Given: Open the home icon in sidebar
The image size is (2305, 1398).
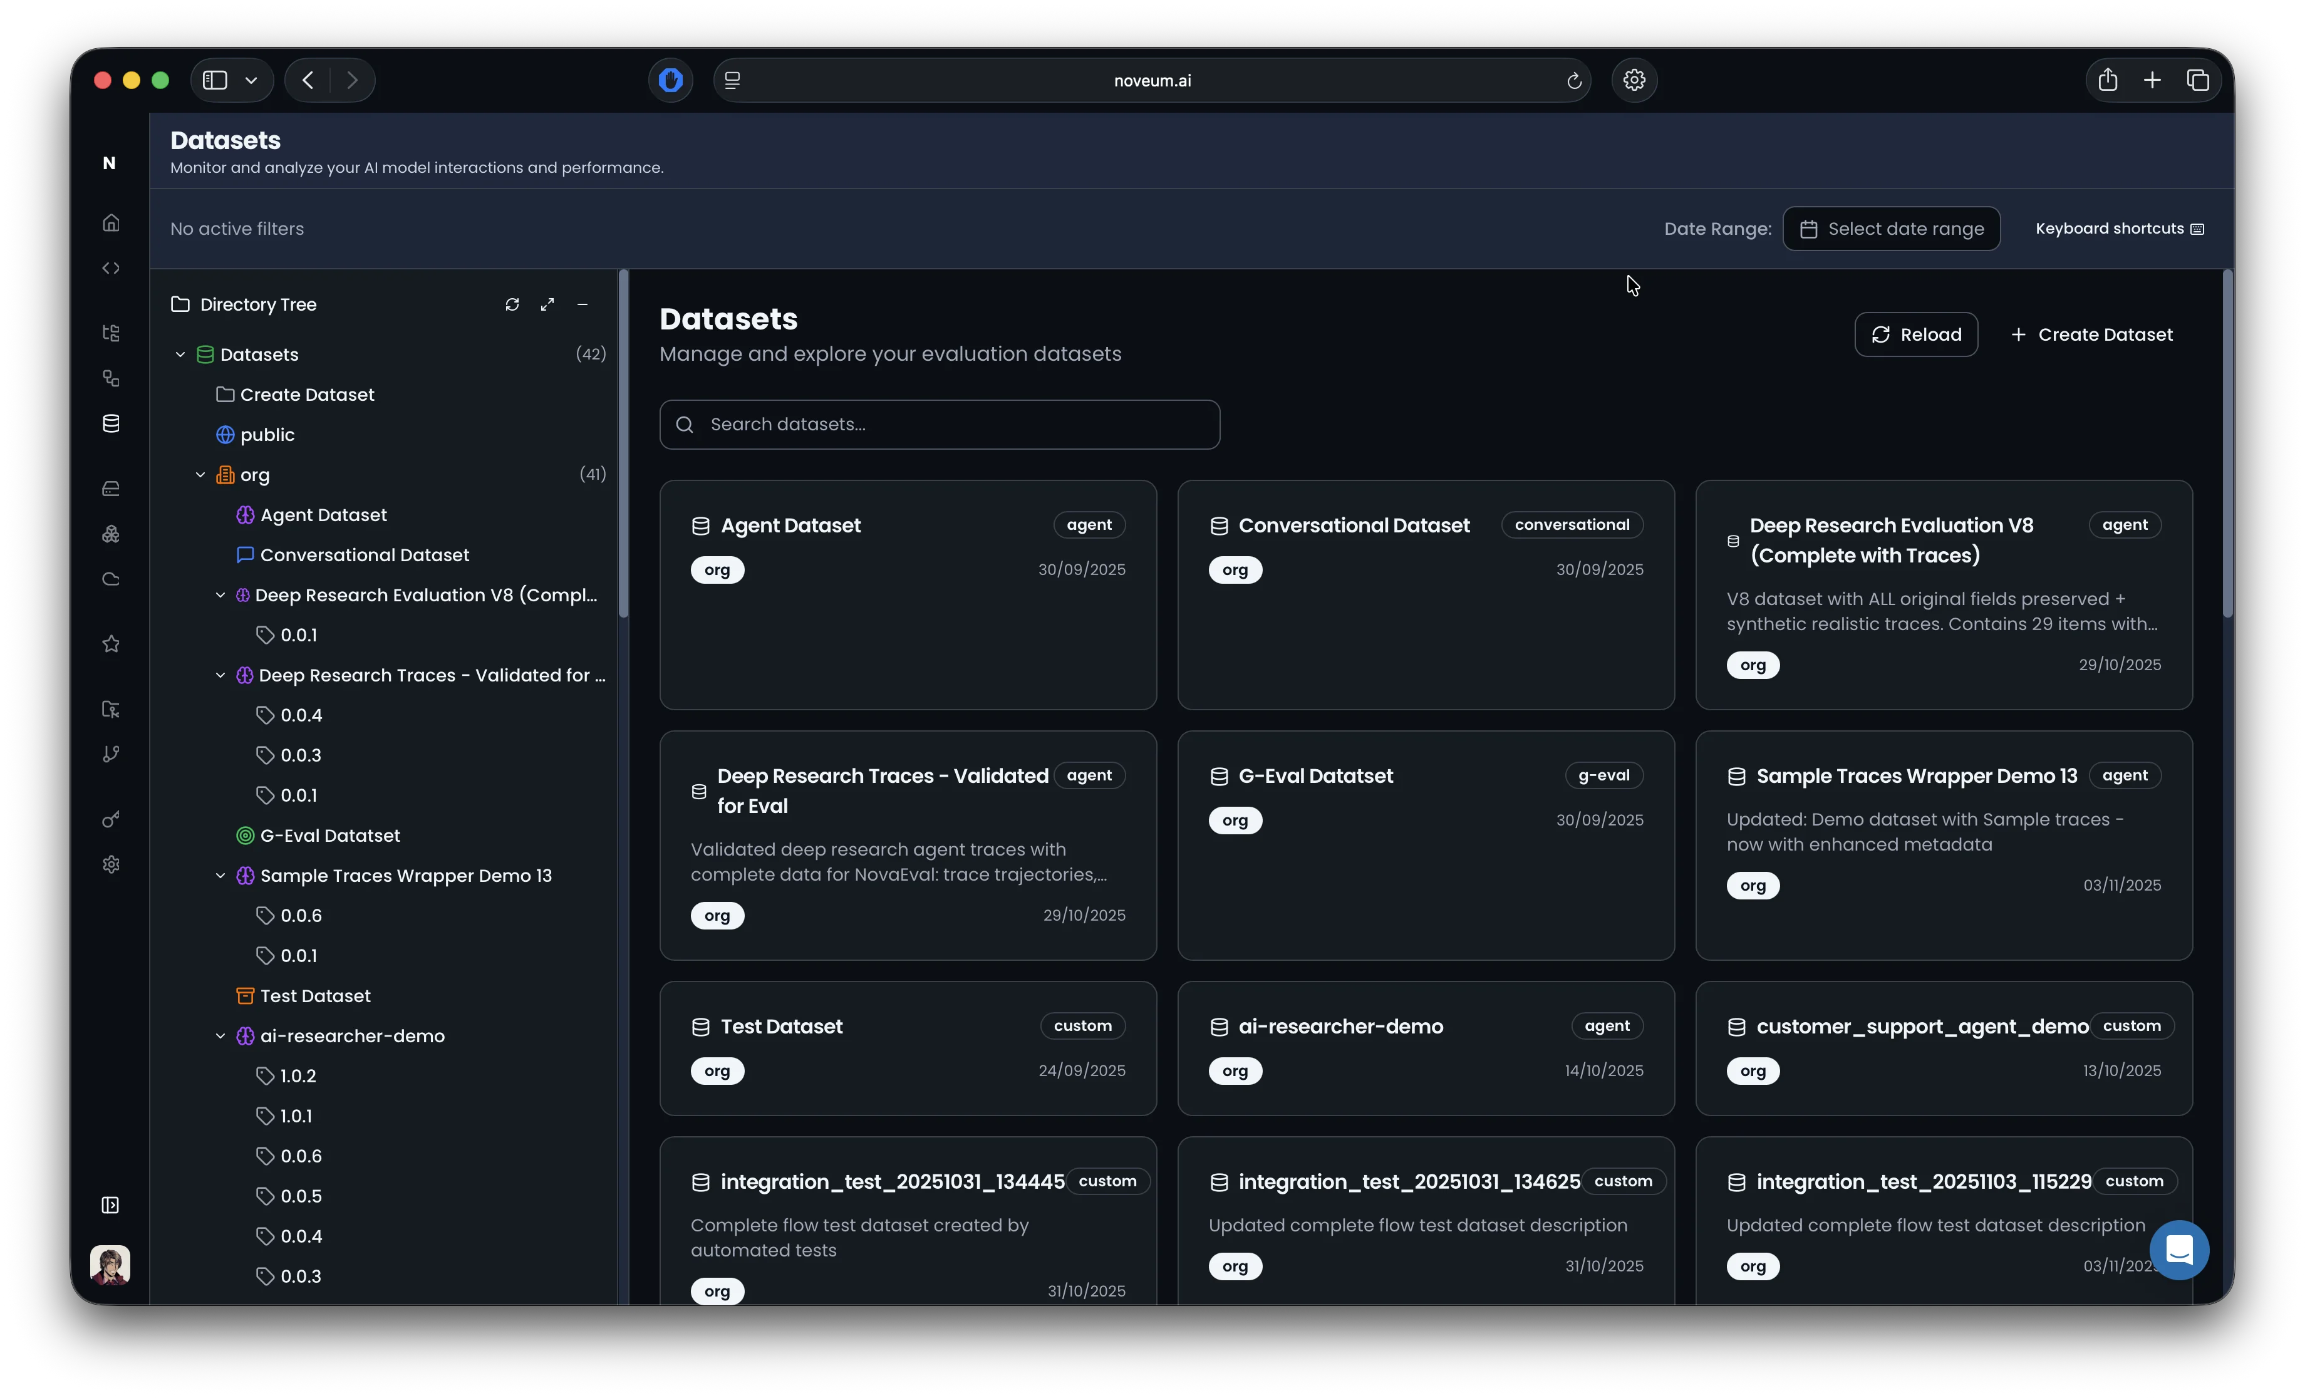Looking at the screenshot, I should coord(110,223).
